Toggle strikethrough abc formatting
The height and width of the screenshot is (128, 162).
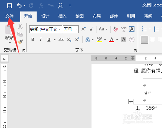point(61,40)
